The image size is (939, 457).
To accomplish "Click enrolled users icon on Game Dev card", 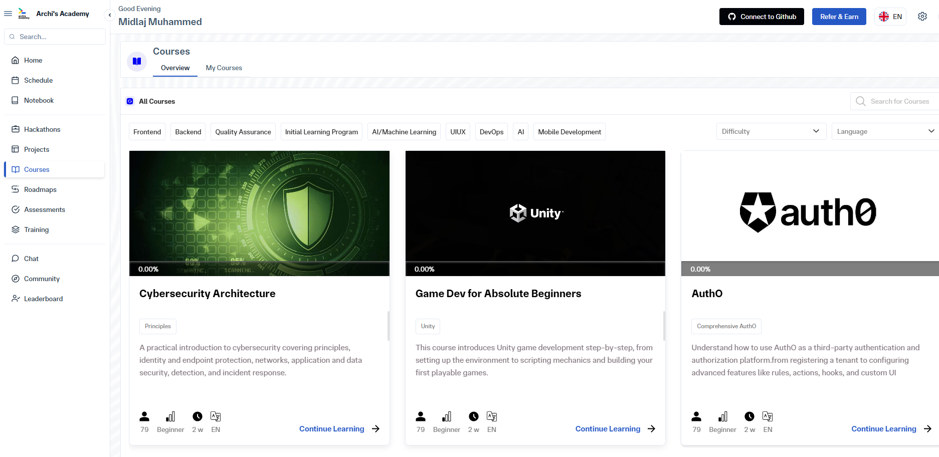I will coord(421,416).
